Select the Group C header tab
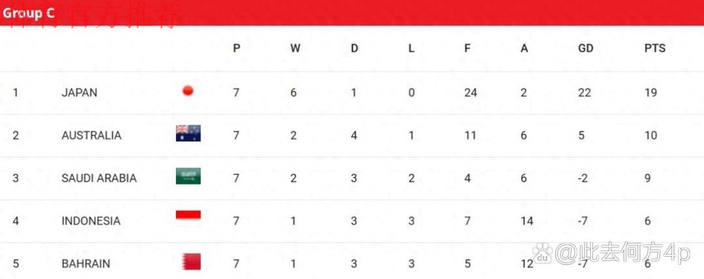 (x=28, y=13)
